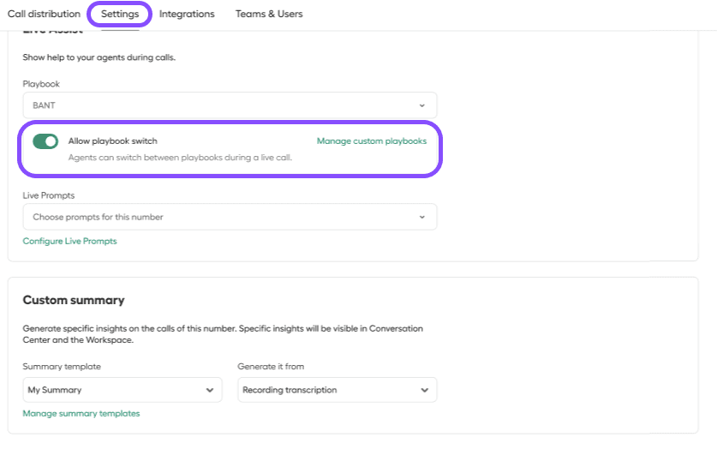Image resolution: width=717 pixels, height=449 pixels.
Task: Click the chevron arrow in the Live Prompts field
Action: pyautogui.click(x=421, y=217)
